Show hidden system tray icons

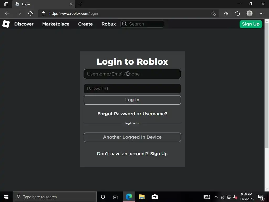coord(216,197)
